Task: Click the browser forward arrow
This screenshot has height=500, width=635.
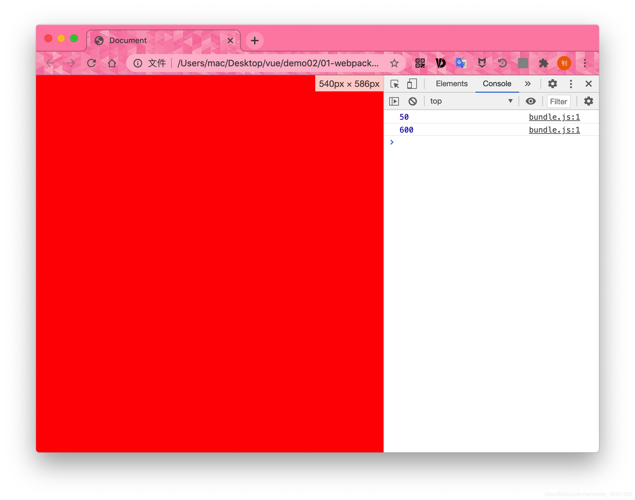Action: [x=71, y=63]
